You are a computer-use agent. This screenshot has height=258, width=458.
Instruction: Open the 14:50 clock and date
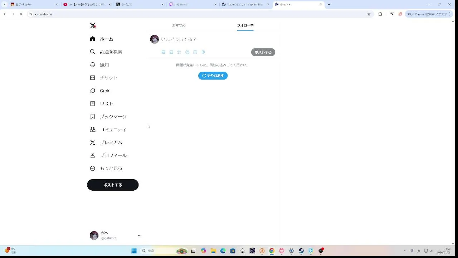pyautogui.click(x=444, y=250)
